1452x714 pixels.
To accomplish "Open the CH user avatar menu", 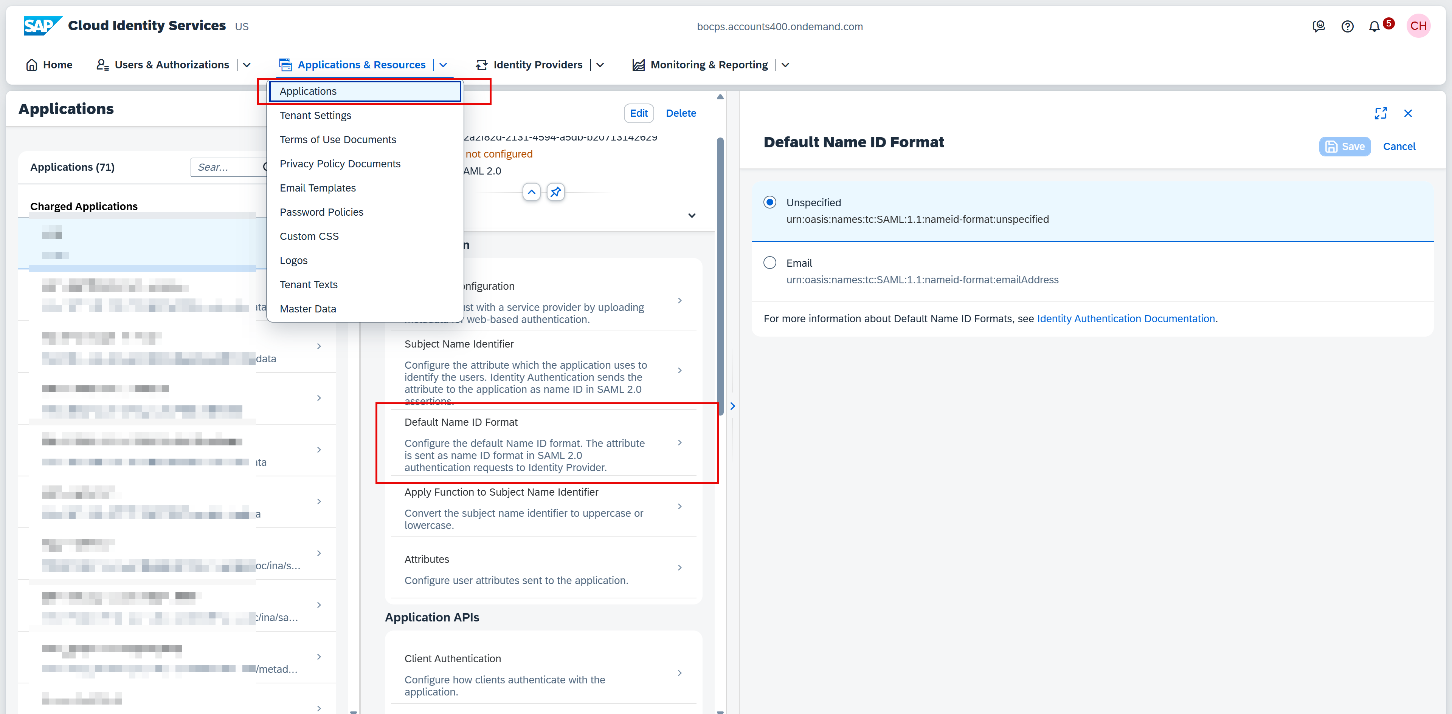I will (1418, 26).
